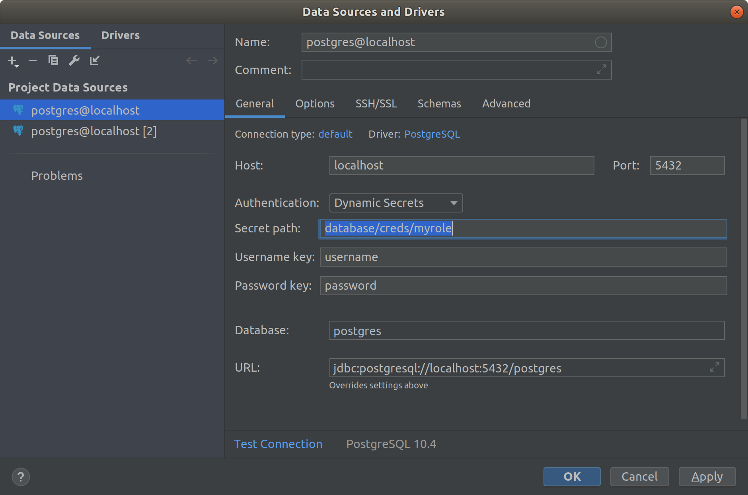Change Connection type default link
748x495 pixels.
pos(335,134)
